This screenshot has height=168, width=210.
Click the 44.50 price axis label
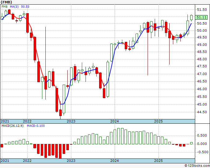[202, 112]
